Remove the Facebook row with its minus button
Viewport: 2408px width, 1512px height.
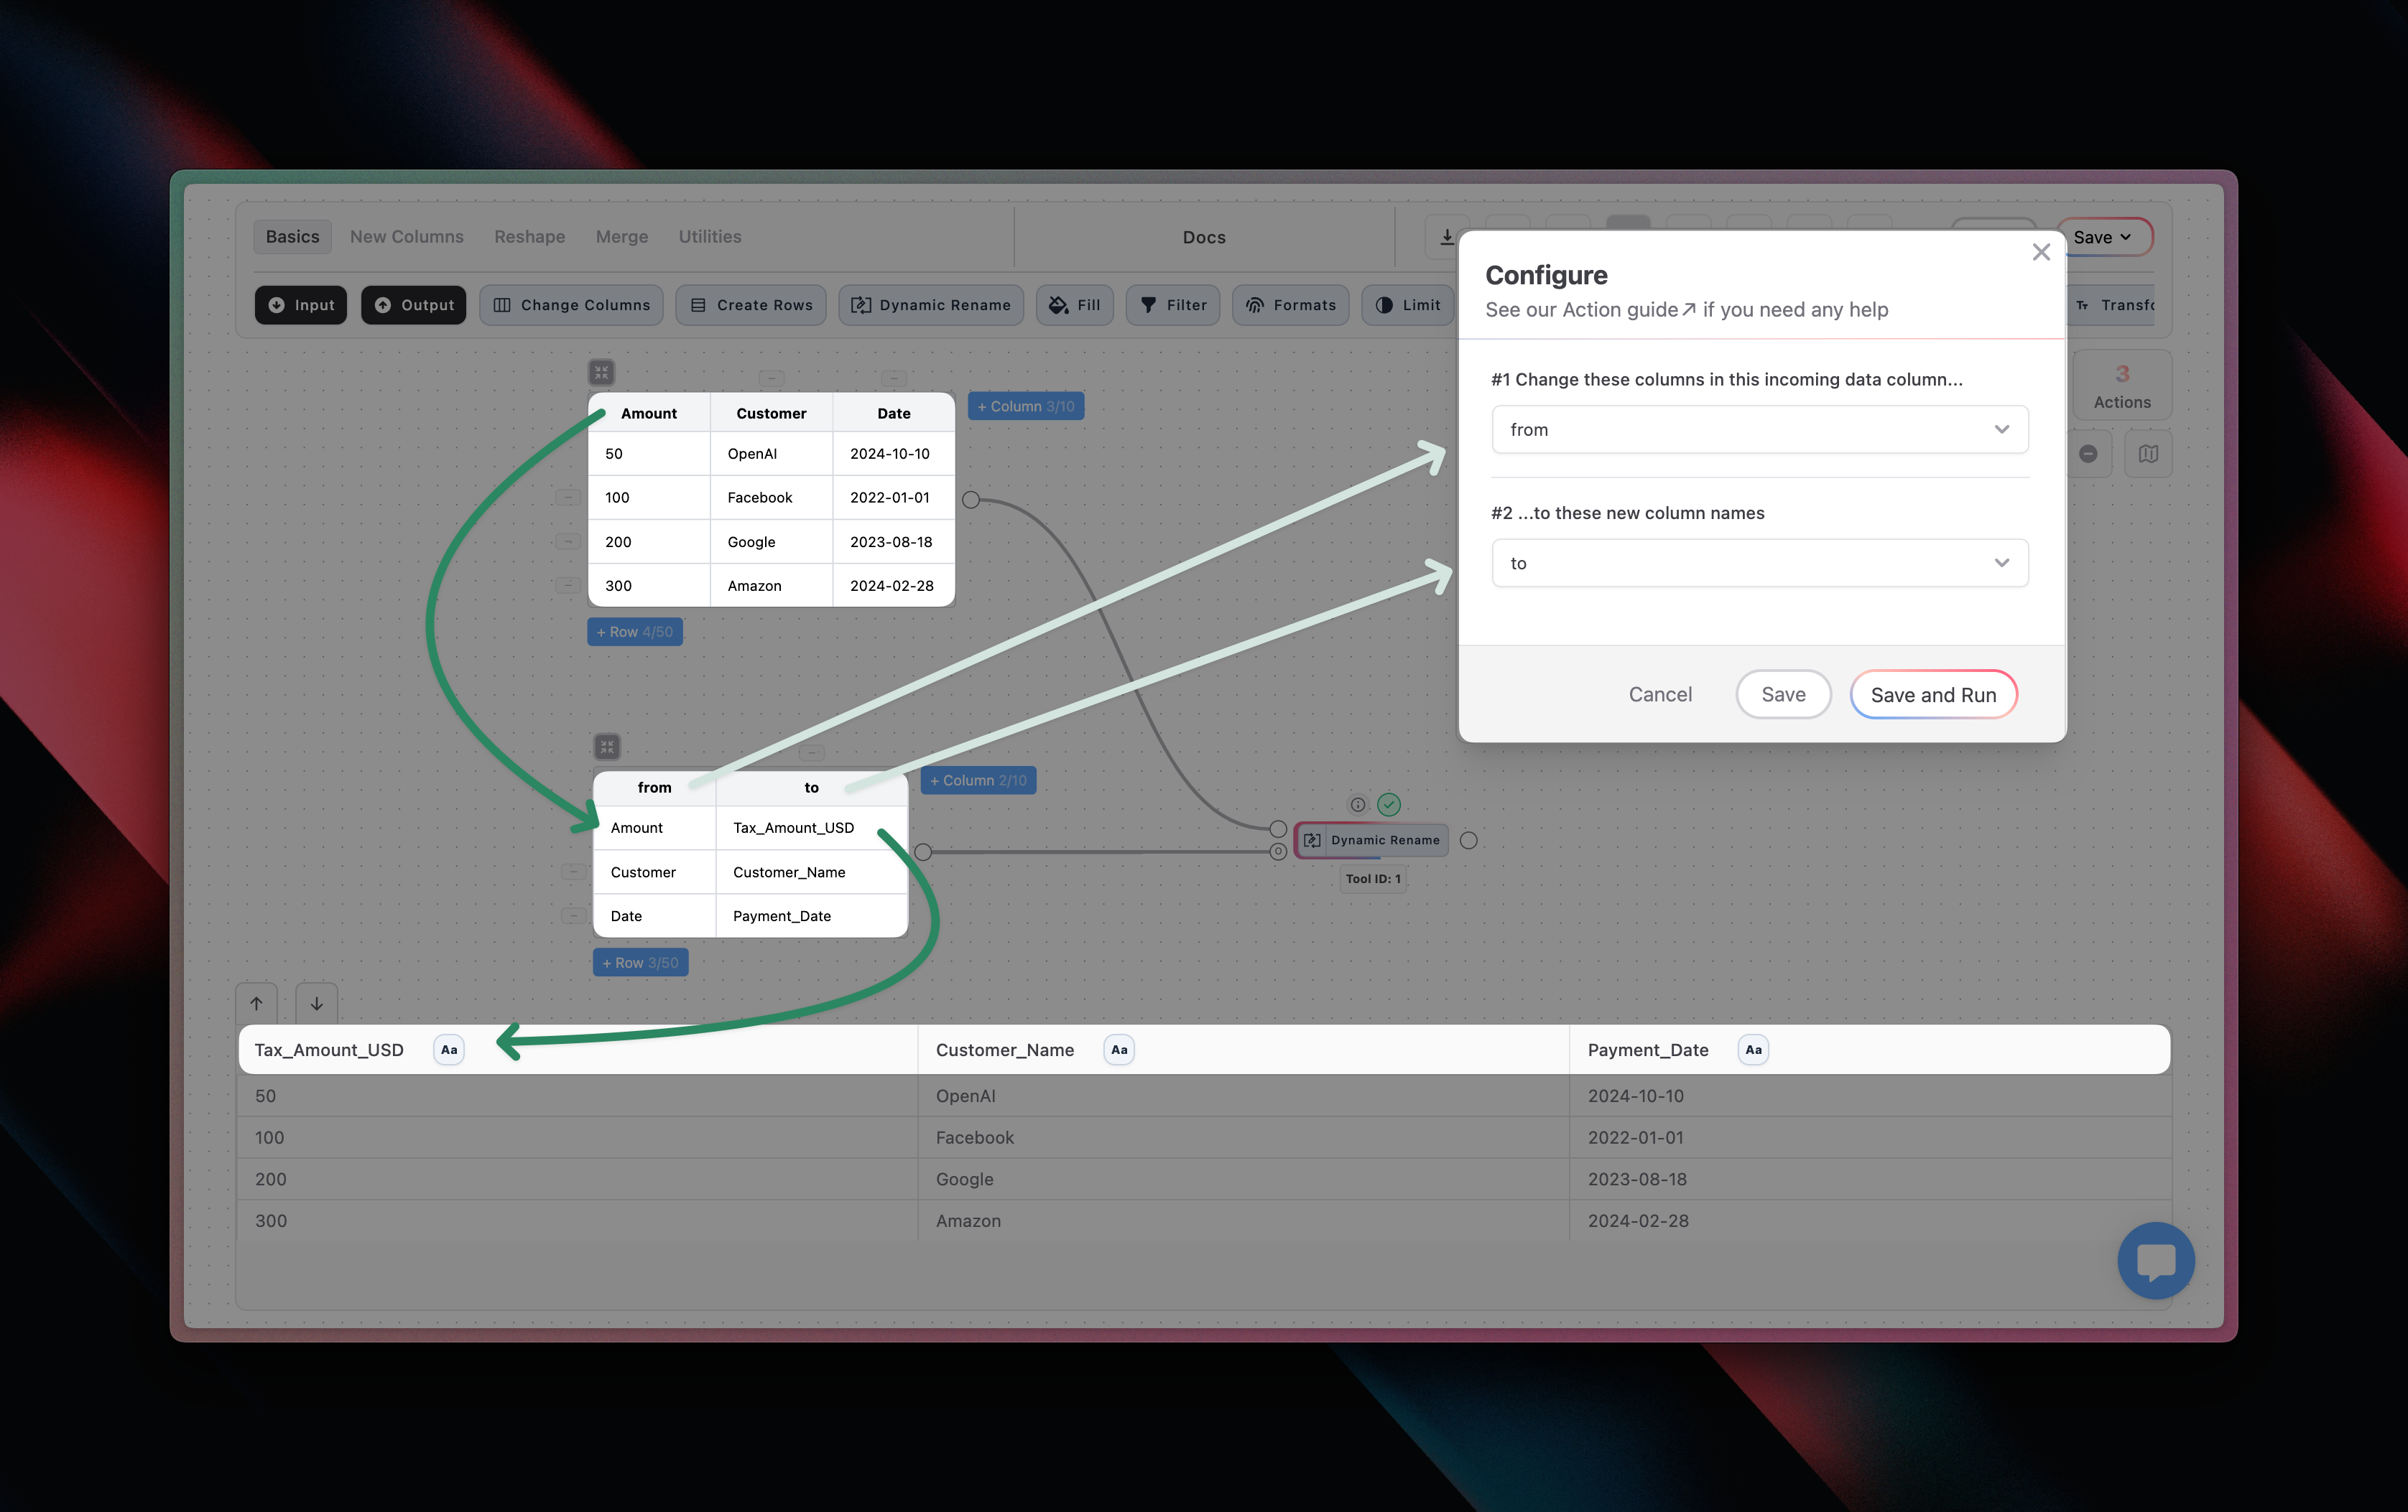coord(567,497)
